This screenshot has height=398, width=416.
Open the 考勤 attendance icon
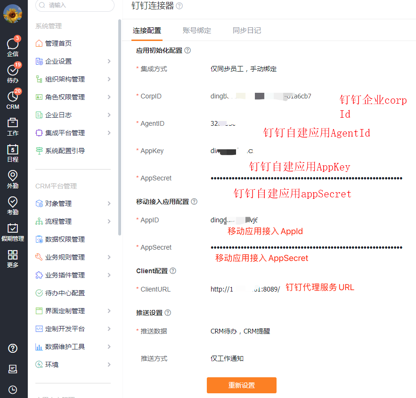[x=12, y=205]
